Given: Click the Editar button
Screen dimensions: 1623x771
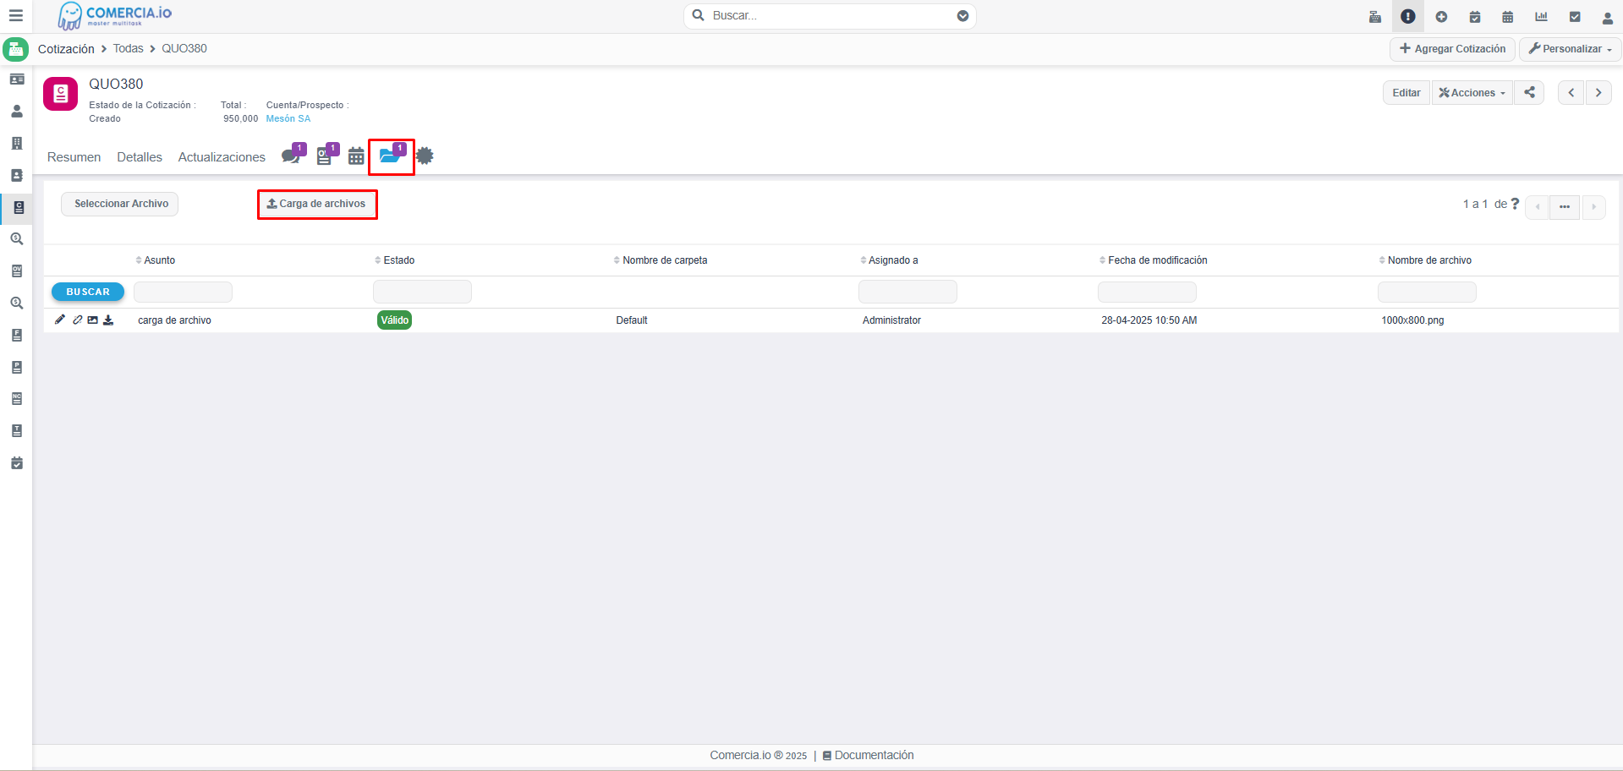Looking at the screenshot, I should [x=1406, y=93].
